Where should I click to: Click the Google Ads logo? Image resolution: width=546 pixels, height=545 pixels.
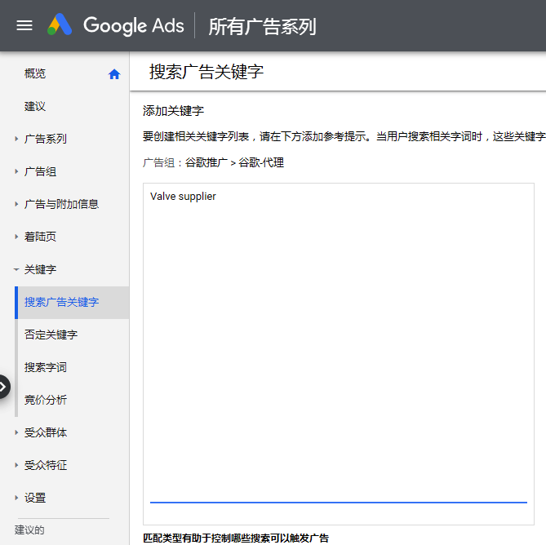coord(116,25)
